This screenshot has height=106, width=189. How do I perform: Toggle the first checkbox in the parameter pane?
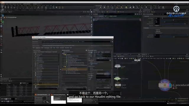click(155, 30)
